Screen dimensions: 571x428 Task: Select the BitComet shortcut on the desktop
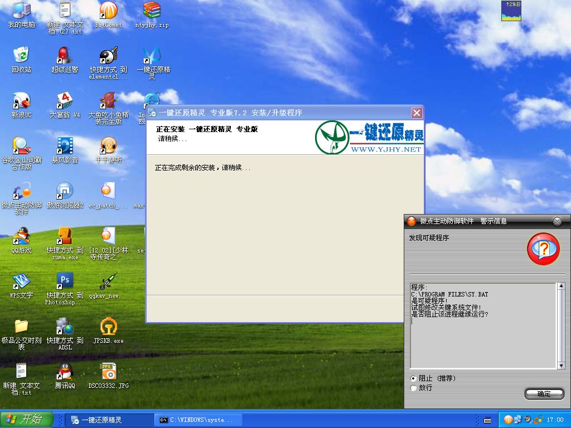[108, 14]
